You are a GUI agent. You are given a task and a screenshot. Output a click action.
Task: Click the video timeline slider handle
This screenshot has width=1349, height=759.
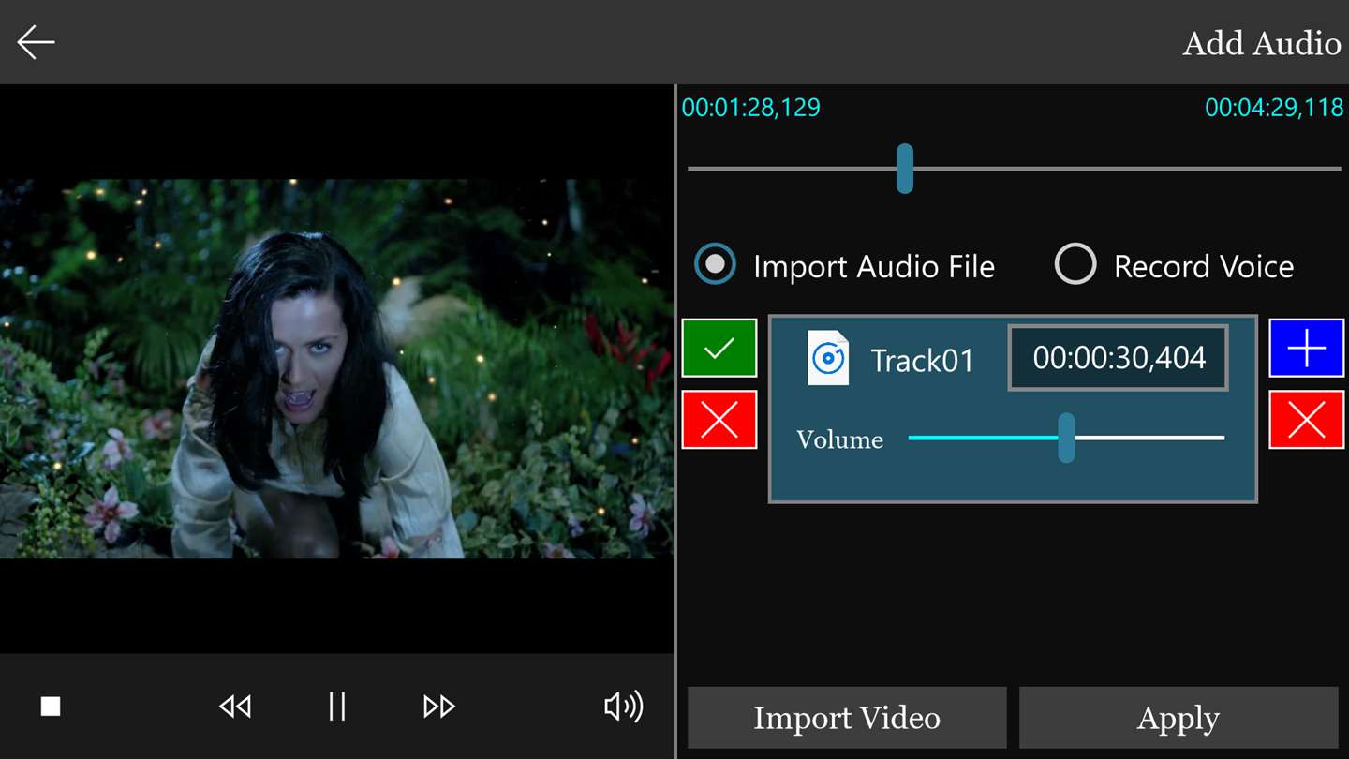pos(904,169)
